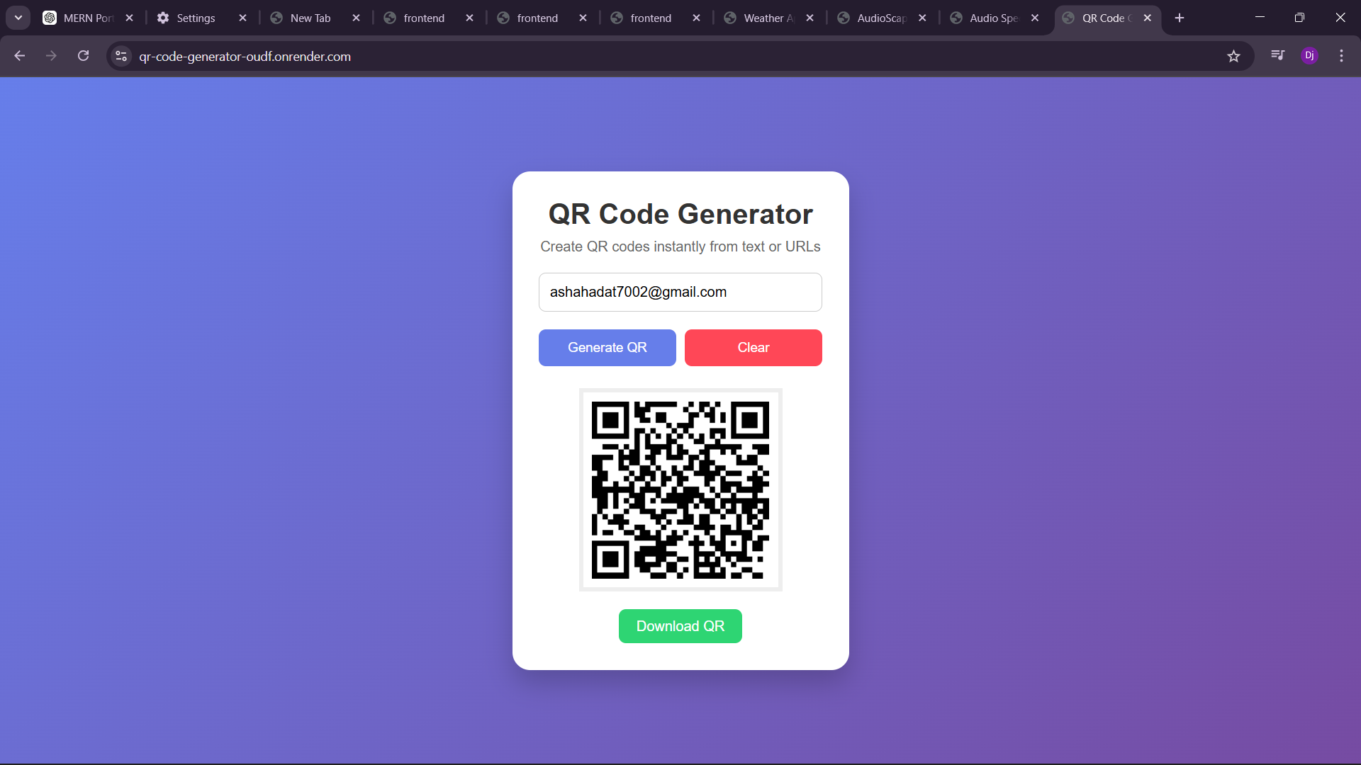Switch to the AudioScape tab
Image resolution: width=1361 pixels, height=765 pixels.
click(881, 18)
